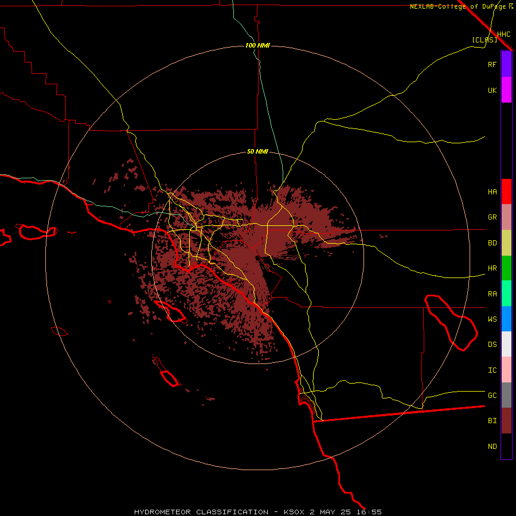Click the UK legend label
Viewport: 516px width, 516px height.
coord(492,90)
